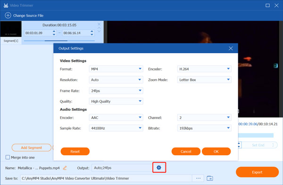Browse save path with three-dots button
This screenshot has width=283, height=185.
coord(198,178)
